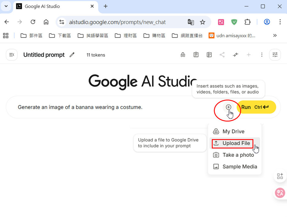This screenshot has height=217, width=287.
Task: Open the 購物區 bookmark folder
Action: coord(154,36)
